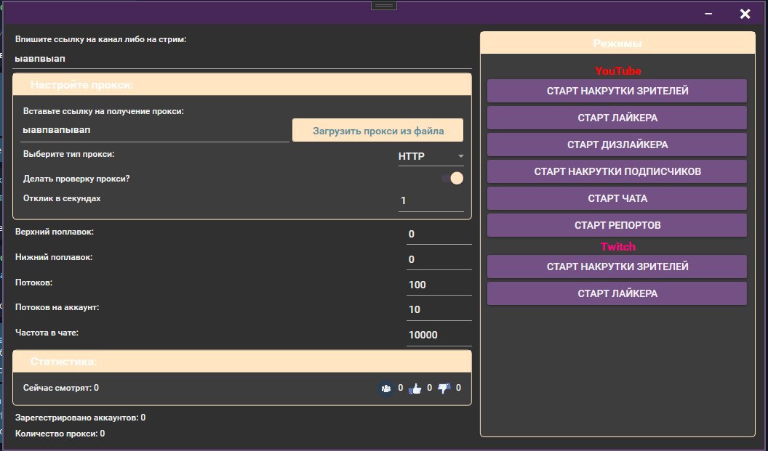The width and height of the screenshot is (768, 451).
Task: Start Twitch viewer boosting
Action: [x=617, y=267]
